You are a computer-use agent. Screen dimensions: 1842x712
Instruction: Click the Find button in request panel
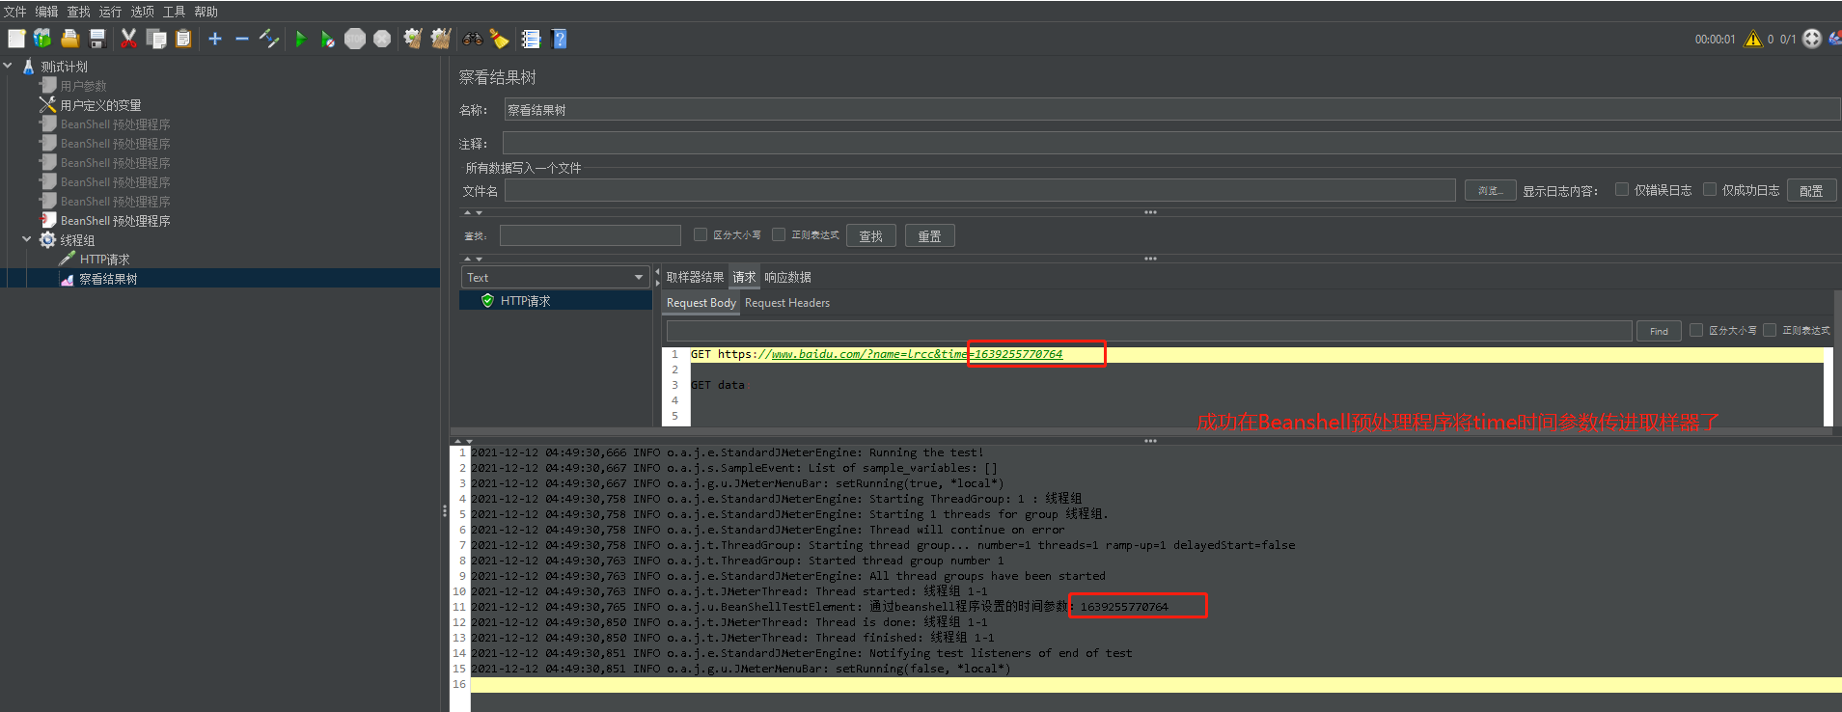pyautogui.click(x=1659, y=331)
